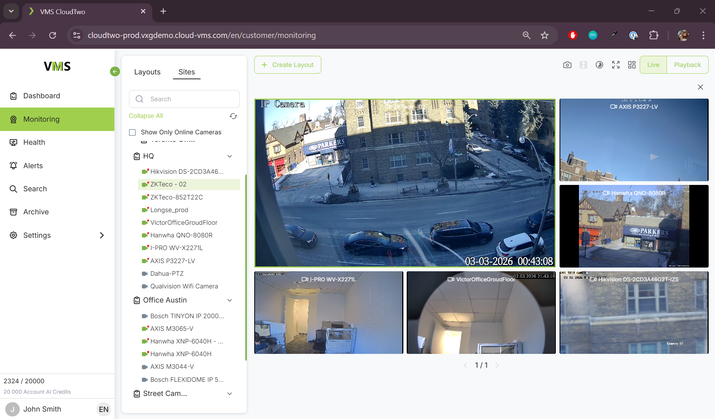The height and width of the screenshot is (419, 715).
Task: Open the grid layout selector icon
Action: 631,65
